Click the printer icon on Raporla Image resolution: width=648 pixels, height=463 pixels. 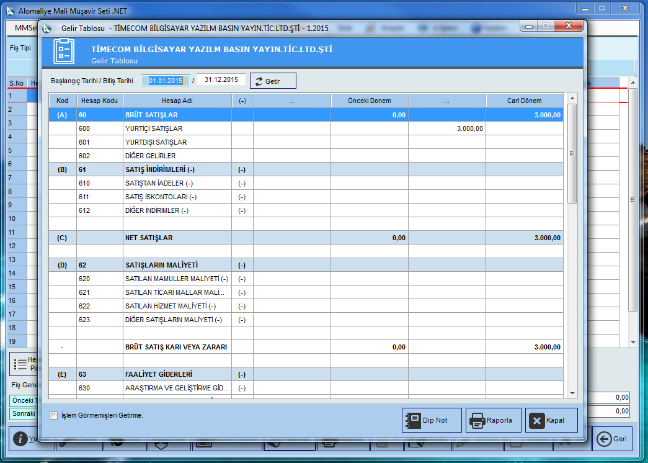tap(477, 421)
